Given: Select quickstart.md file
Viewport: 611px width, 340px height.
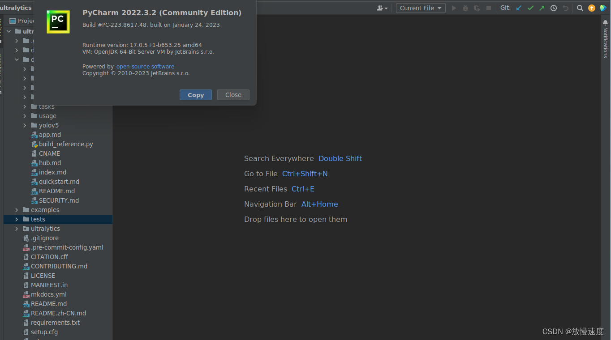Looking at the screenshot, I should click(59, 182).
